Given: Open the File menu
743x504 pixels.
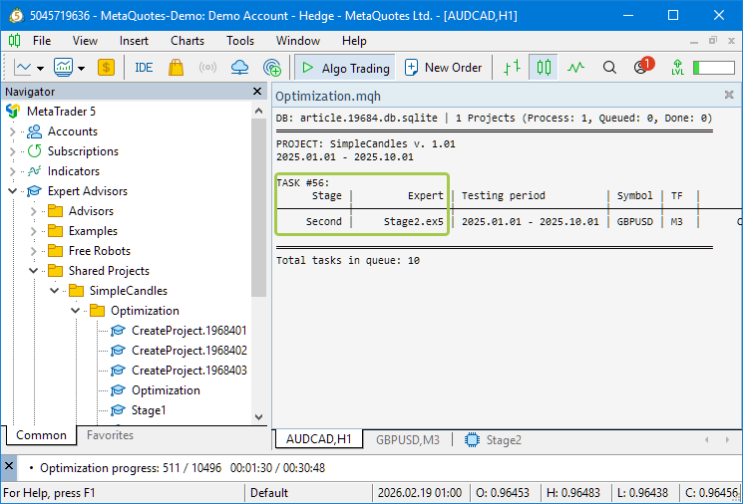Looking at the screenshot, I should click(42, 41).
